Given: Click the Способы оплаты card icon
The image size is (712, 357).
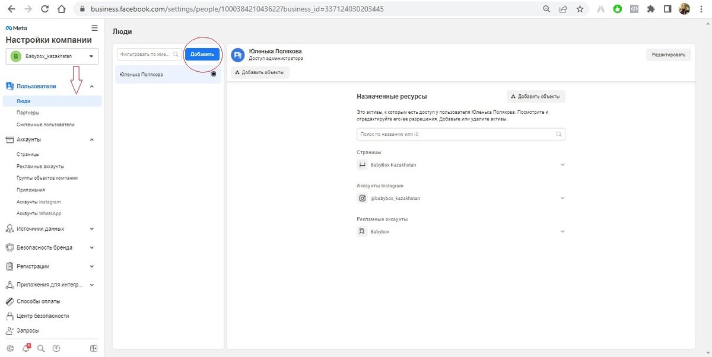Looking at the screenshot, I should coord(9,302).
